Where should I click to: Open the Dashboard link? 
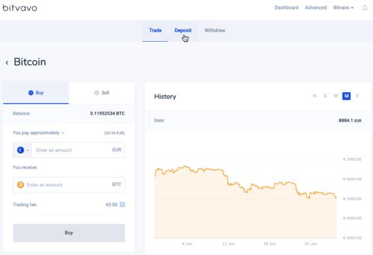[x=286, y=8]
